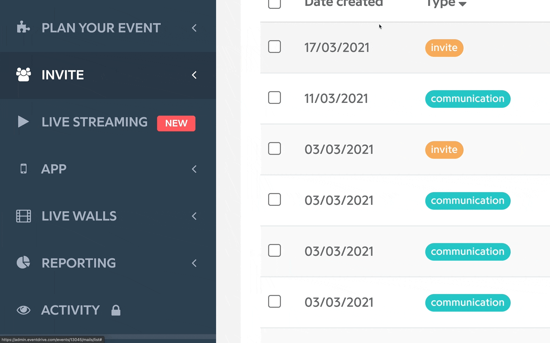The image size is (550, 343).
Task: Open the LIVE WALLS menu label
Action: (x=79, y=216)
